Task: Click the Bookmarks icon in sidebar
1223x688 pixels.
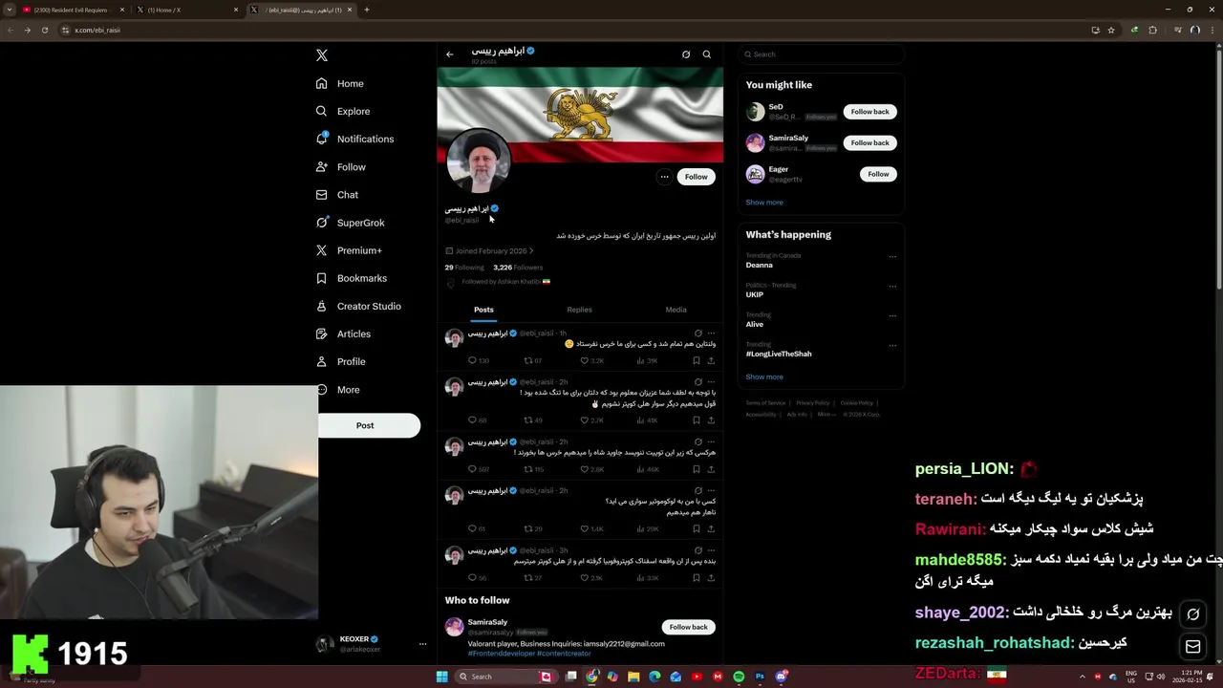Action: (321, 278)
